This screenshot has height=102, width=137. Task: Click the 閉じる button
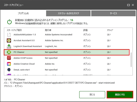[92, 95]
